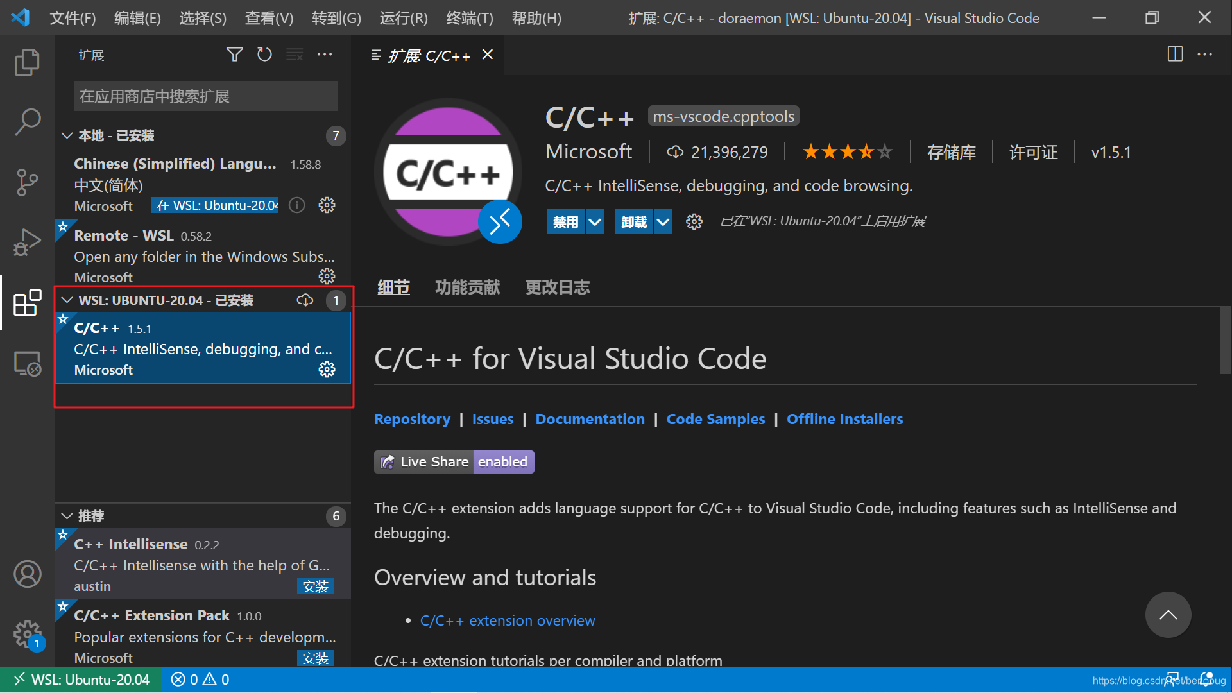Switch to the Details tab
This screenshot has height=693, width=1232.
coord(393,287)
